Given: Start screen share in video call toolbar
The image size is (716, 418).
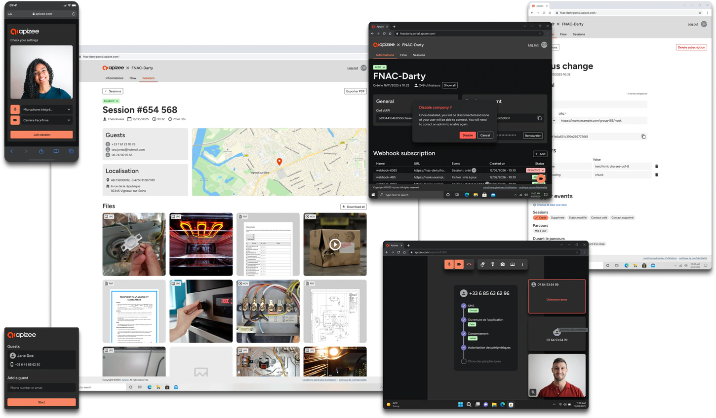Looking at the screenshot, I should (x=513, y=265).
